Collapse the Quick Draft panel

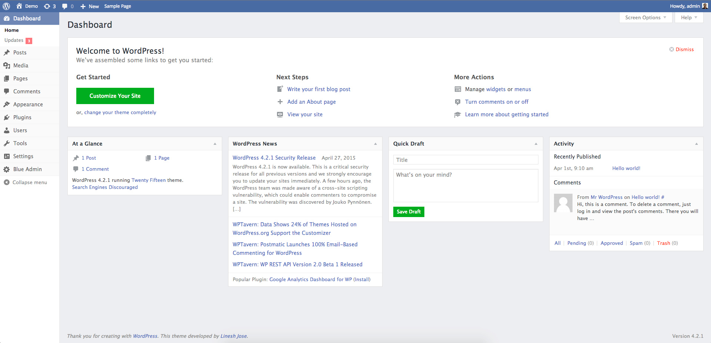[536, 144]
